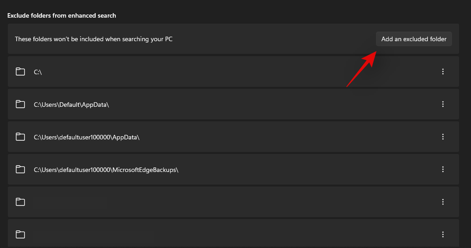Click the Exclude folders from enhanced search heading

[x=62, y=15]
